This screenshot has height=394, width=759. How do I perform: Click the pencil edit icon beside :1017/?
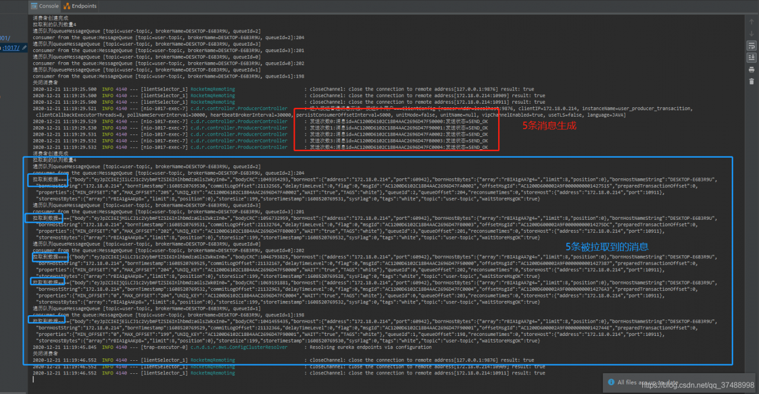click(x=24, y=48)
